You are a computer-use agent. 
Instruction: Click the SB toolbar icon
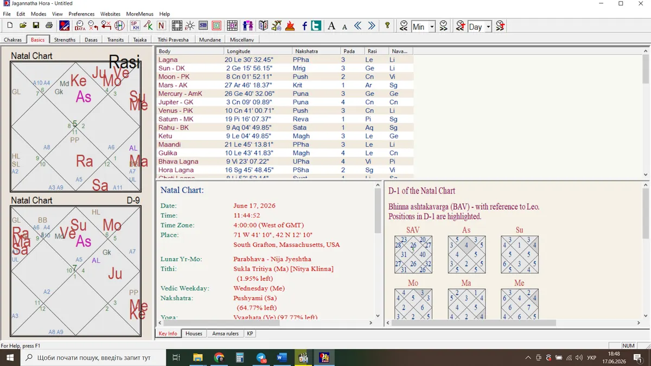(203, 25)
